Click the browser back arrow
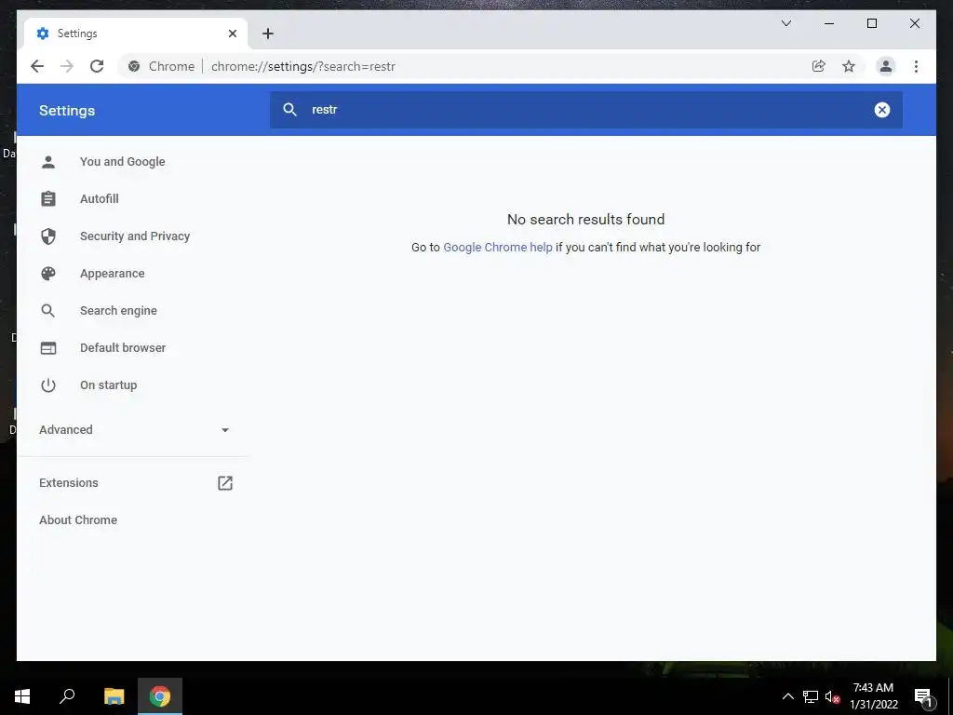 37,66
